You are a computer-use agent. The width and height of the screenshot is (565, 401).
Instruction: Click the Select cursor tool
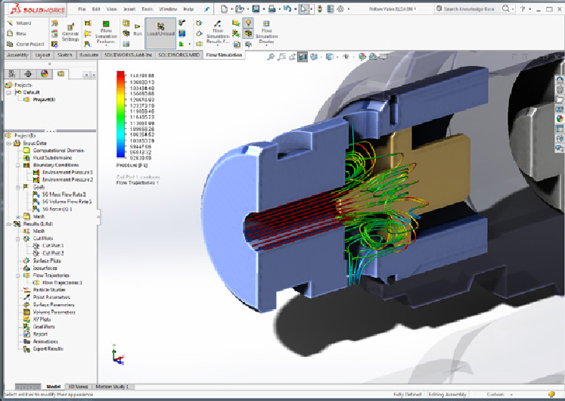(x=304, y=8)
